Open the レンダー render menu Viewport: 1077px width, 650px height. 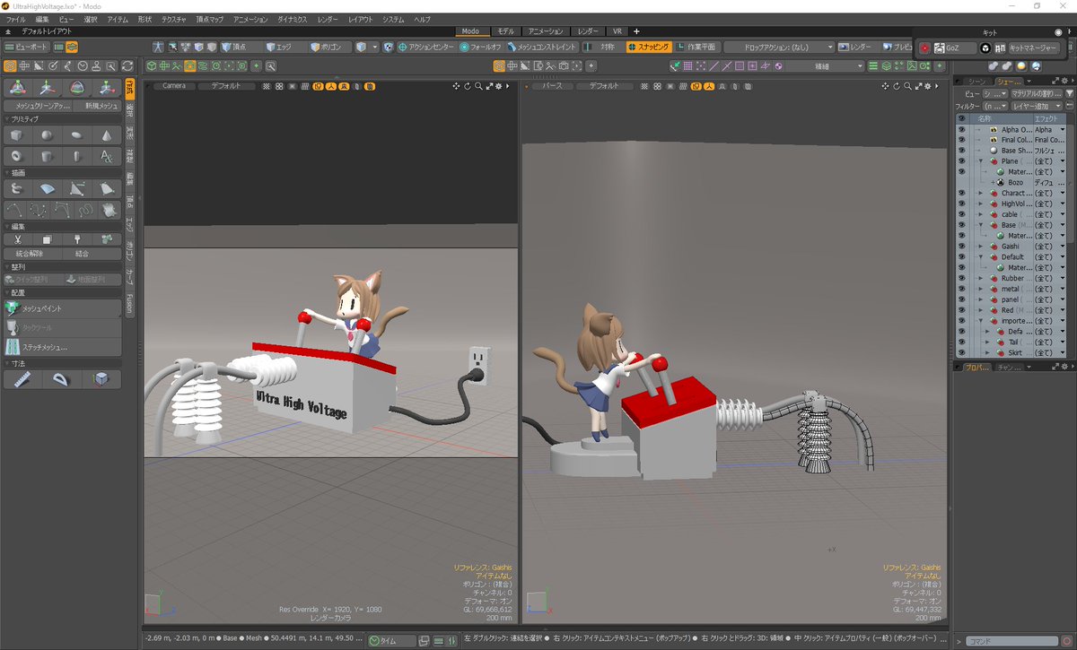328,19
